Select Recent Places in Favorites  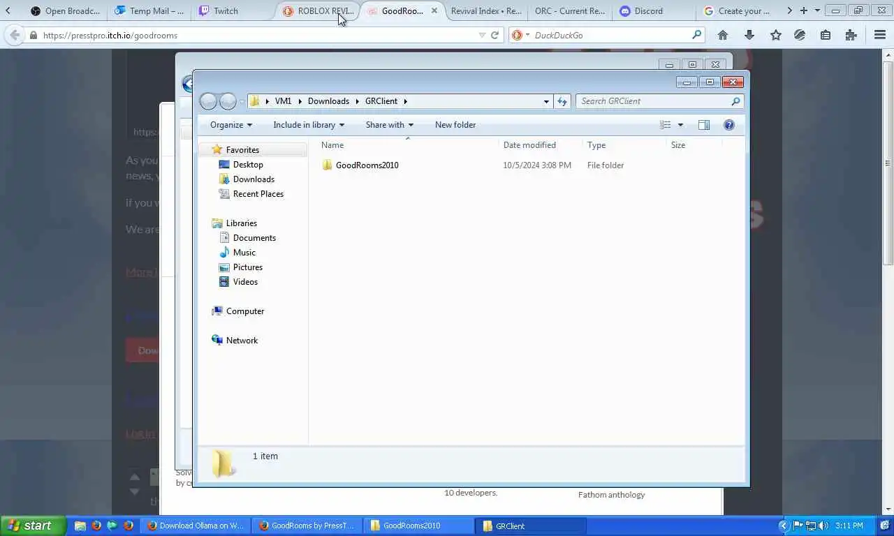point(258,194)
